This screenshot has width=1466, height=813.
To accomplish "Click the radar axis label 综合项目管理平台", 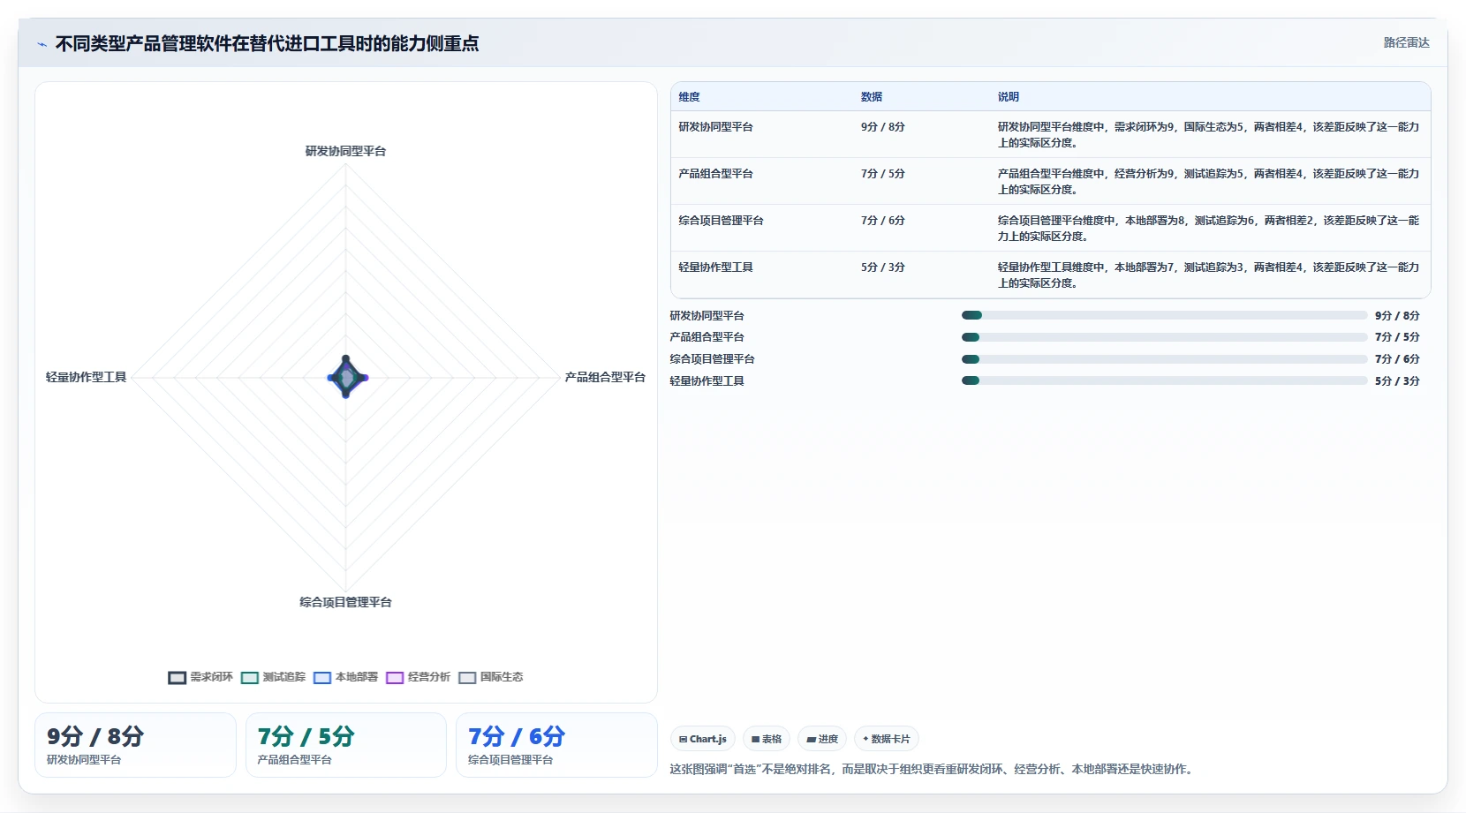I will [345, 602].
